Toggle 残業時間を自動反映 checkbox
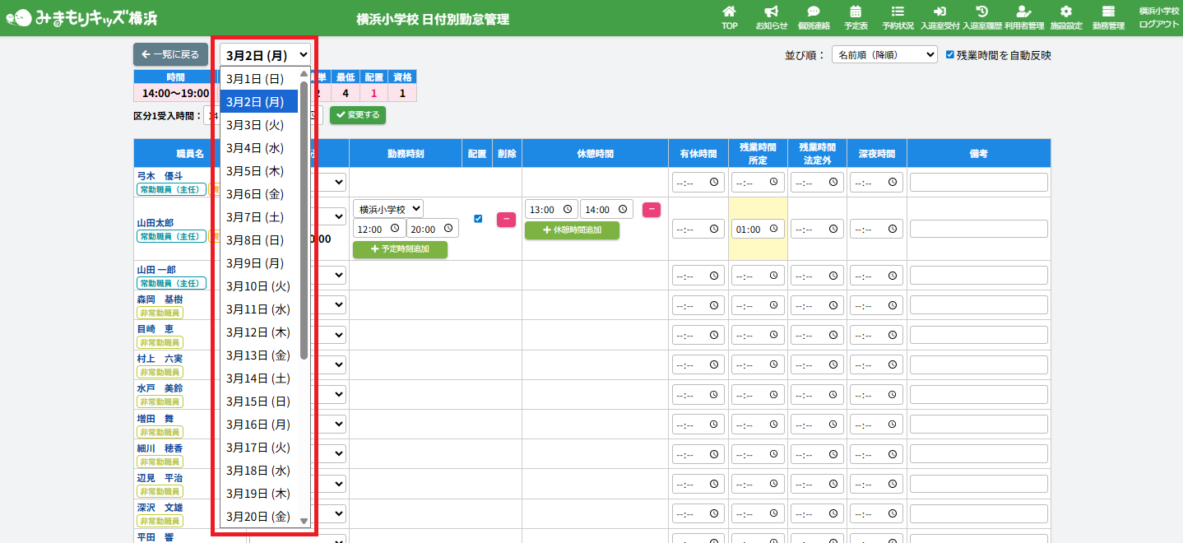 (x=950, y=55)
